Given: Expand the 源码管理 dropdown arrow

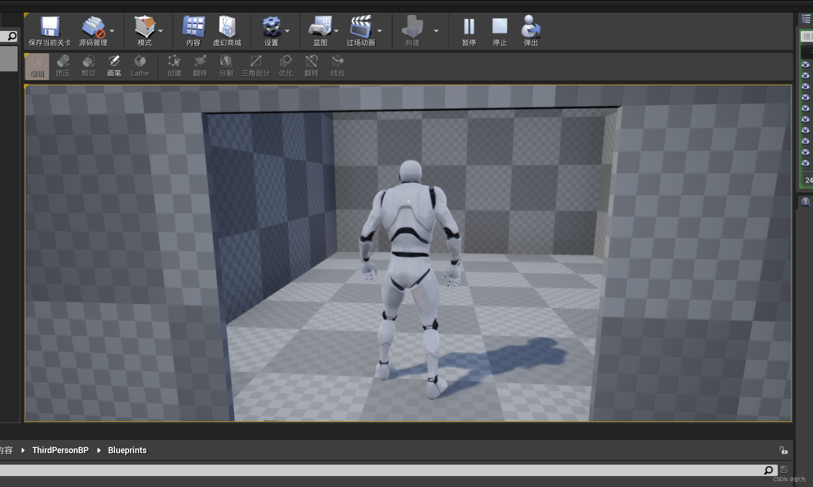Looking at the screenshot, I should tap(112, 31).
